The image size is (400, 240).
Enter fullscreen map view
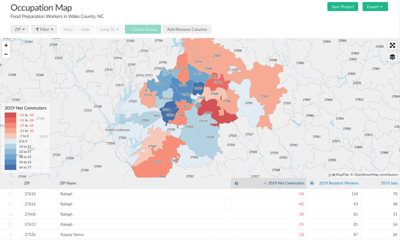(393, 46)
